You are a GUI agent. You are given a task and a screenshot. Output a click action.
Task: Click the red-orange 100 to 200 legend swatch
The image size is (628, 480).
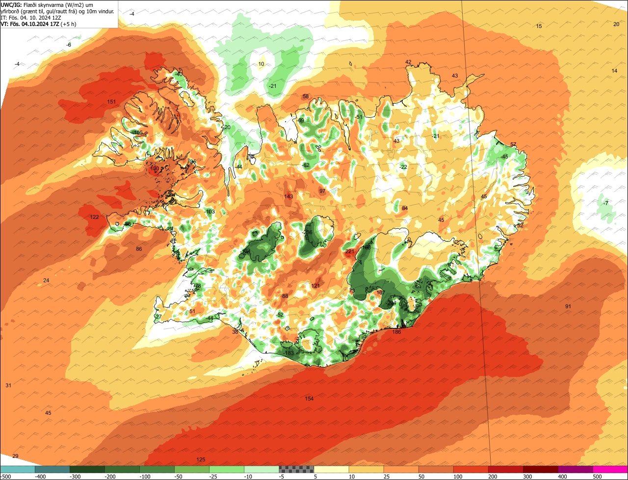tap(471, 469)
